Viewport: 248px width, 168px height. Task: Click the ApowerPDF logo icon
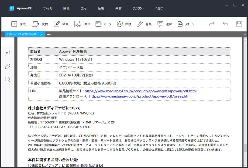click(x=12, y=8)
